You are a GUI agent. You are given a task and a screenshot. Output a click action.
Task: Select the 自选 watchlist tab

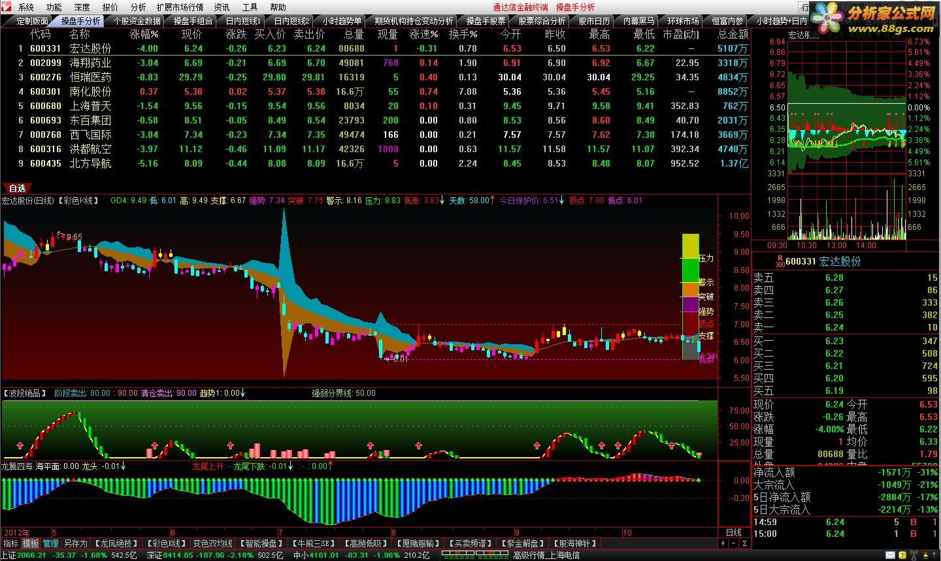(17, 188)
